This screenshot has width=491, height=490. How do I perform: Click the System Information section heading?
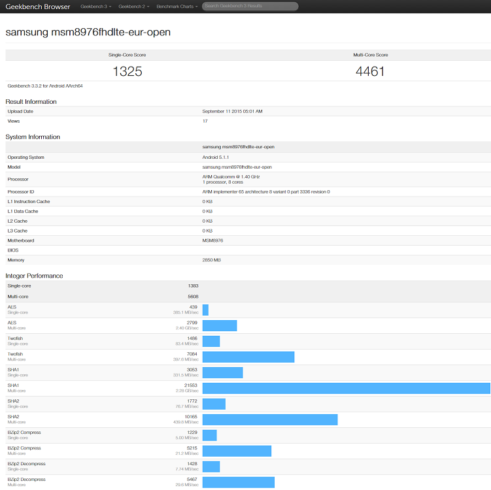(x=33, y=137)
